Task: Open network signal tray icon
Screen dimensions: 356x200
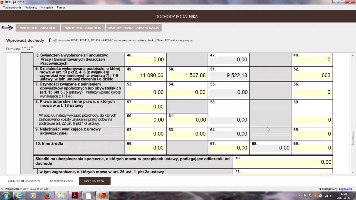Action: [326, 196]
